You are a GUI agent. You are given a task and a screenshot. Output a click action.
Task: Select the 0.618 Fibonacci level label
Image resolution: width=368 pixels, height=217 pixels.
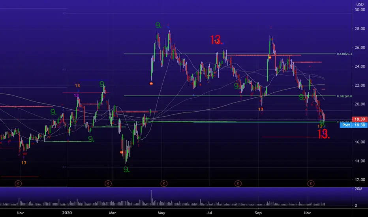coord(344,54)
